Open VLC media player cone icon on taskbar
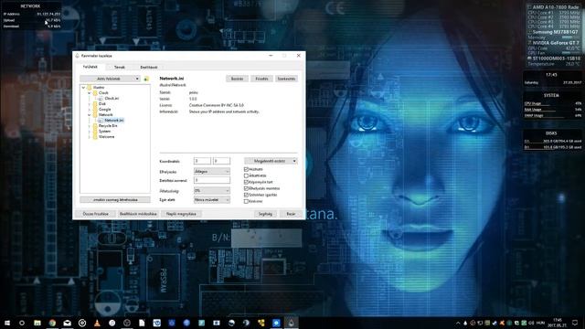Image resolution: width=585 pixels, height=329 pixels. (97, 323)
